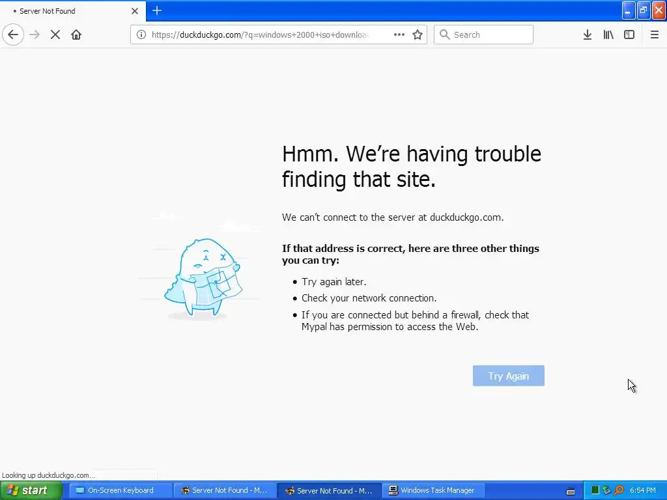Click 'Check your network connection.' text
Image resolution: width=667 pixels, height=500 pixels.
pos(369,298)
